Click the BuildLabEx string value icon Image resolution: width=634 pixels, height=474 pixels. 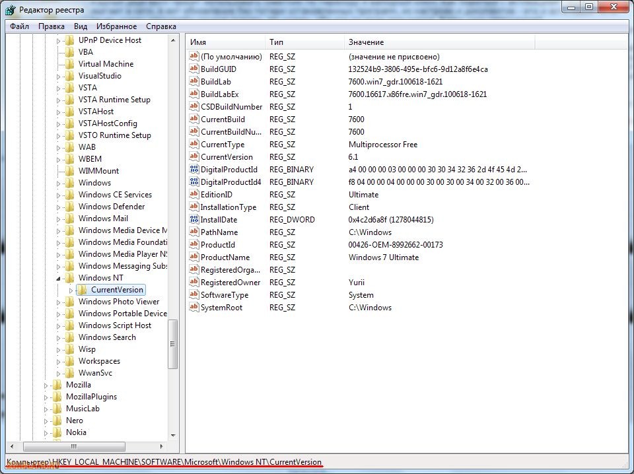point(194,94)
